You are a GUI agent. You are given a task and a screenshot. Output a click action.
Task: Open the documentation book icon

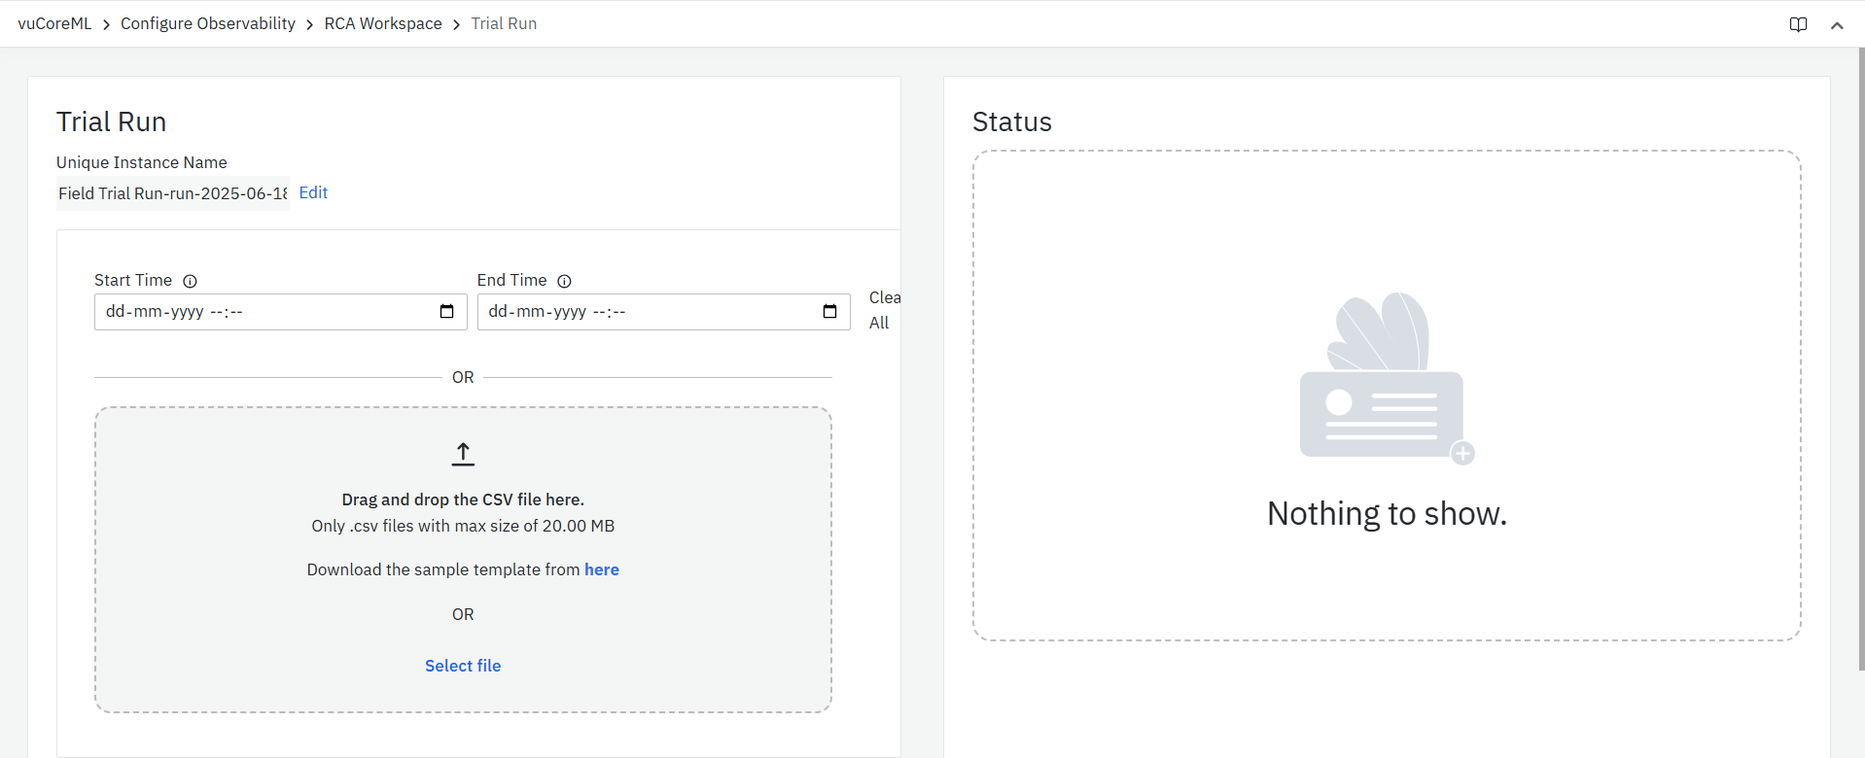[1798, 24]
